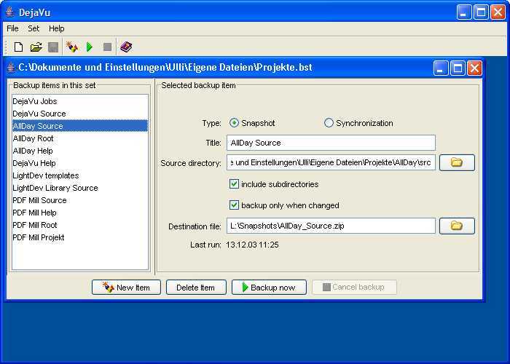Viewport: 510px width, 364px height.
Task: Maximize the DejaVu main window
Action: 481,12
